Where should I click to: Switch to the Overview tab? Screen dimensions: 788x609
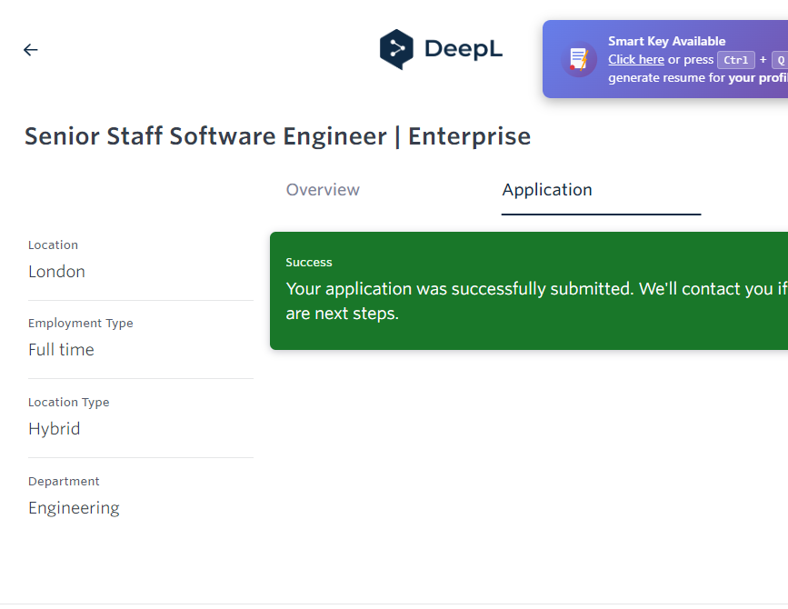[x=323, y=190]
